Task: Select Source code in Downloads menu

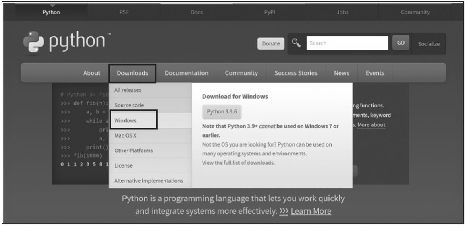Action: tap(150, 105)
